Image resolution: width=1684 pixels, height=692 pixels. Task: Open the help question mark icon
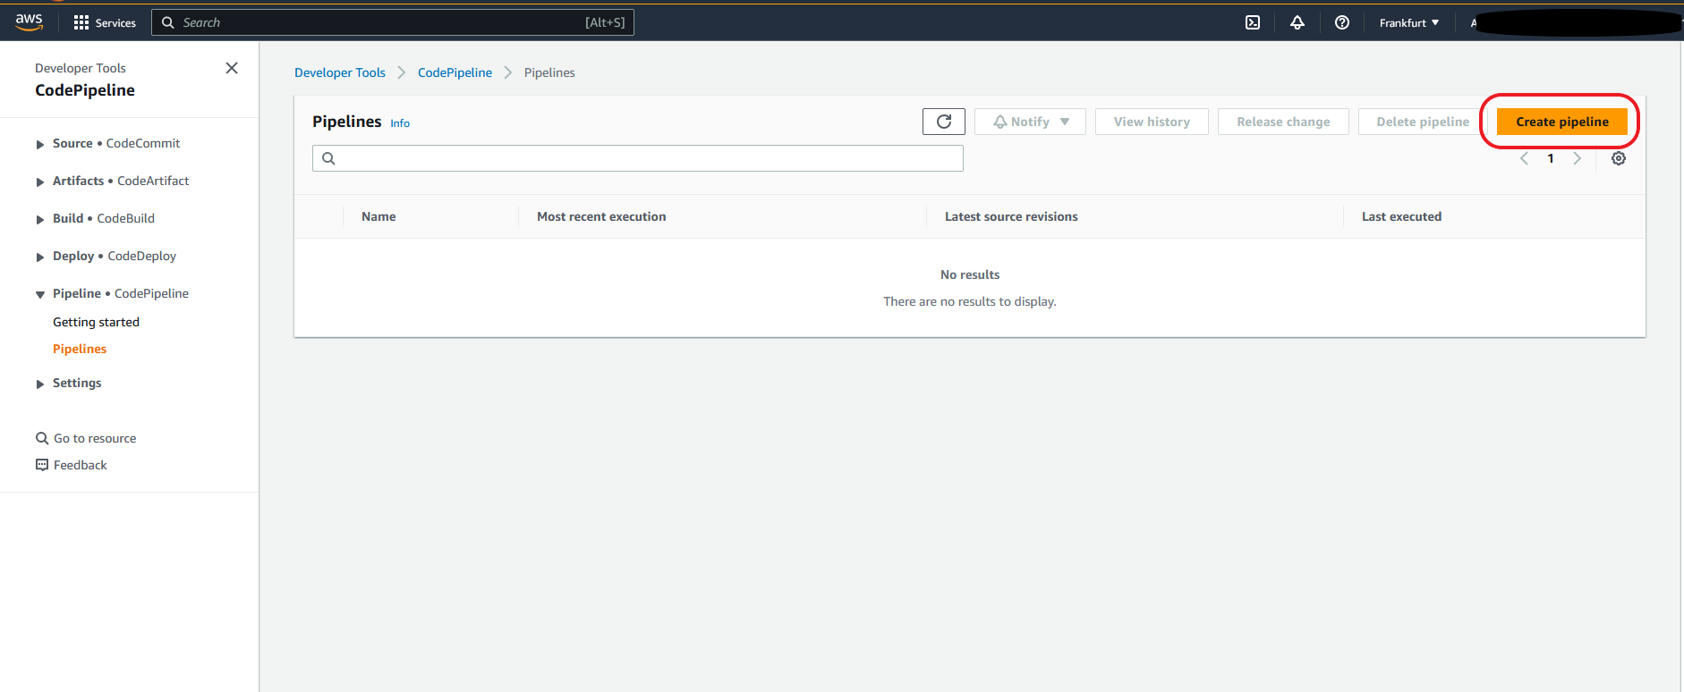pos(1342,22)
